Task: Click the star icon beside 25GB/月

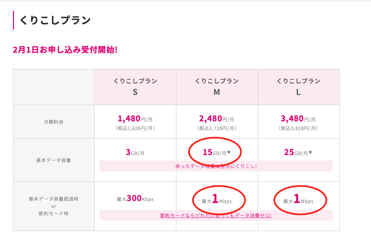Action: [310, 152]
